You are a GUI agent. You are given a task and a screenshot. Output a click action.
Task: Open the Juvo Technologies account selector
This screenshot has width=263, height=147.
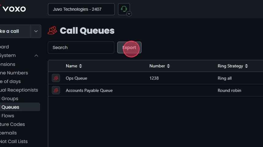[x=81, y=9]
